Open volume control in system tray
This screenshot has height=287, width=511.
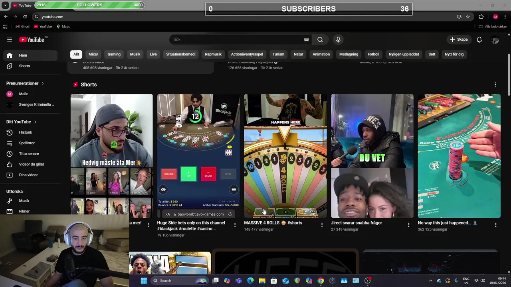point(483,281)
